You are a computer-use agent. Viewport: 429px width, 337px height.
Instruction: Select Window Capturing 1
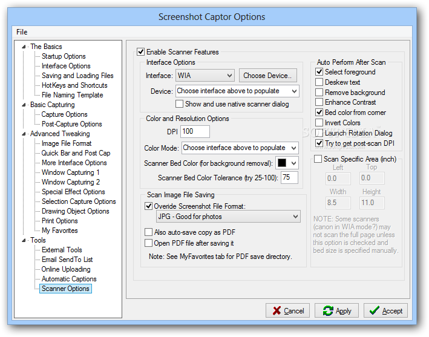[x=70, y=172]
